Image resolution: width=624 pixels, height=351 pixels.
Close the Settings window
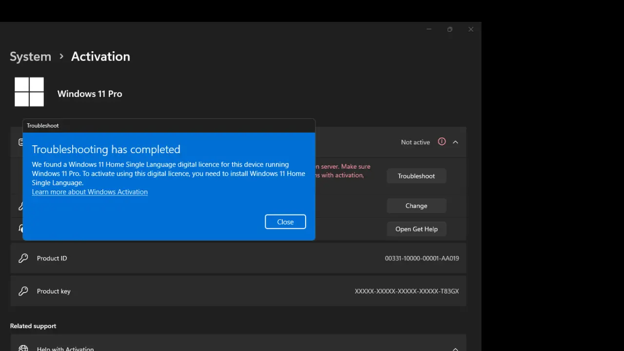click(x=471, y=29)
